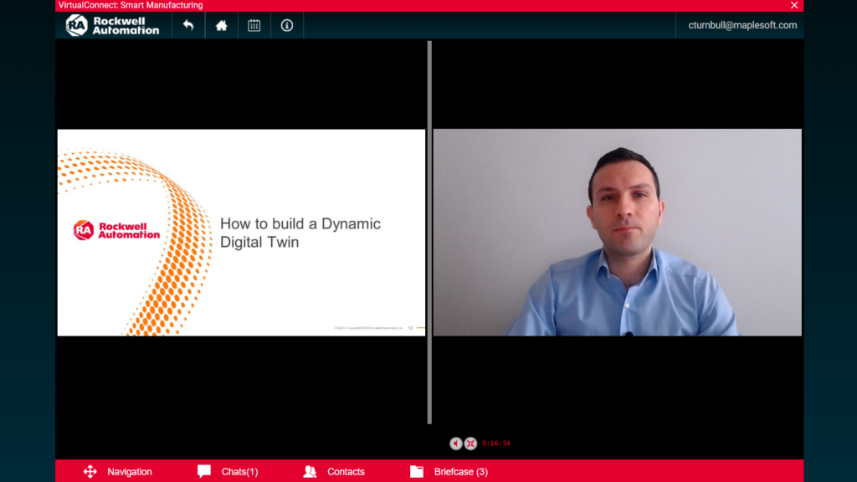Screen dimensions: 857x482
Task: Open the calendar agenda icon
Action: pyautogui.click(x=254, y=25)
